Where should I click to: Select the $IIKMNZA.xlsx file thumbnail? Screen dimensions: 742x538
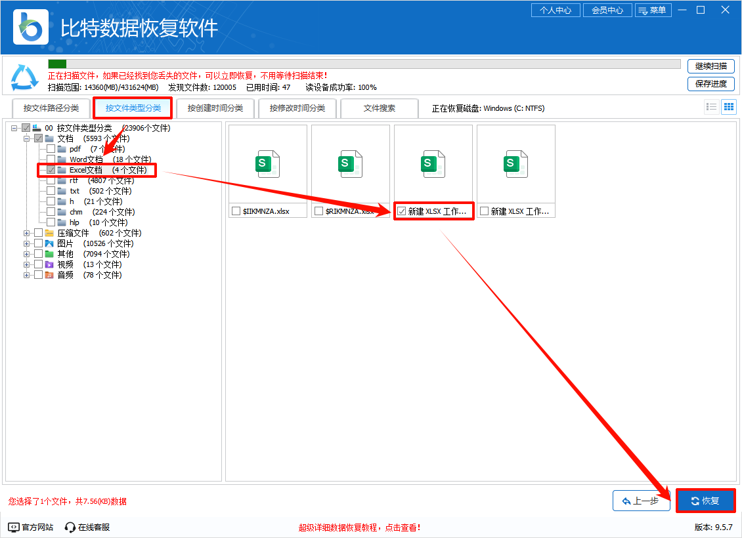[x=267, y=164]
